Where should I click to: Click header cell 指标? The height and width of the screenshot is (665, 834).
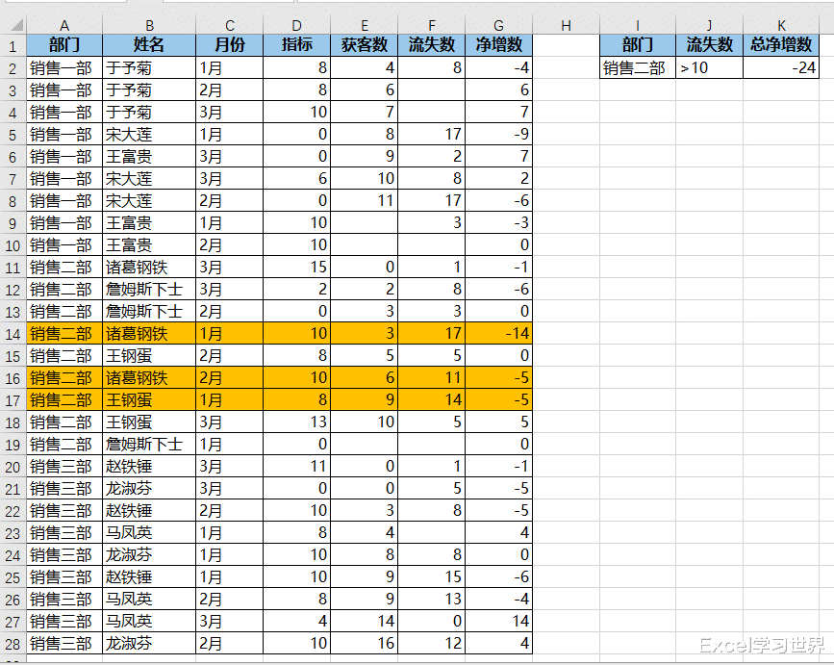point(297,45)
